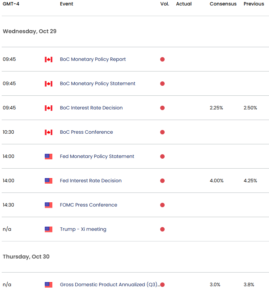Click red volatility dot for FOMC Press Conference
The height and width of the screenshot is (291, 269).
tap(162, 205)
